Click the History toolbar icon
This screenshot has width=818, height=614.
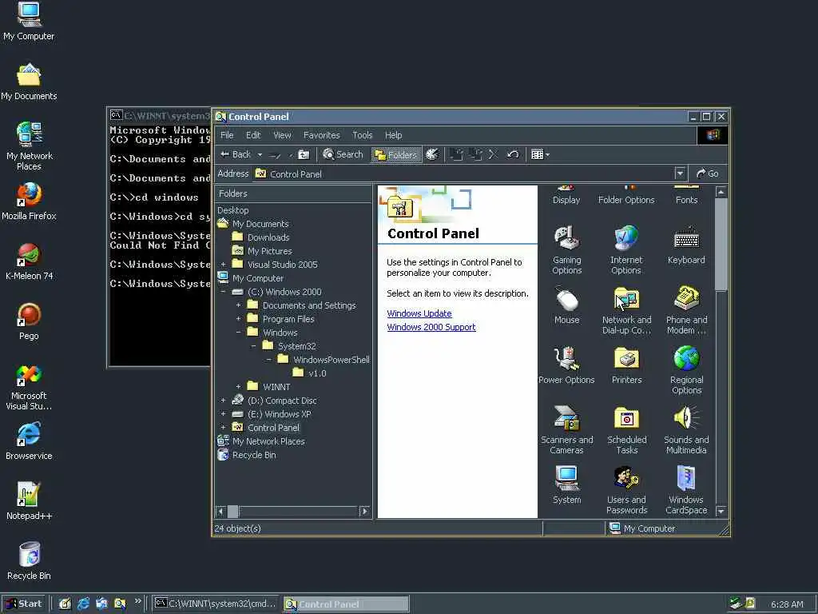pos(432,154)
